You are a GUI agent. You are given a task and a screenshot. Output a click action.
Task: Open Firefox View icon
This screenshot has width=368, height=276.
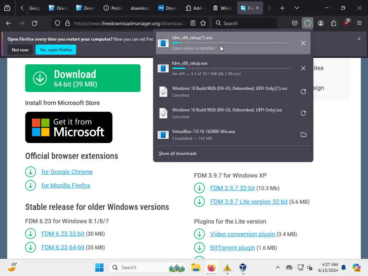click(x=7, y=8)
